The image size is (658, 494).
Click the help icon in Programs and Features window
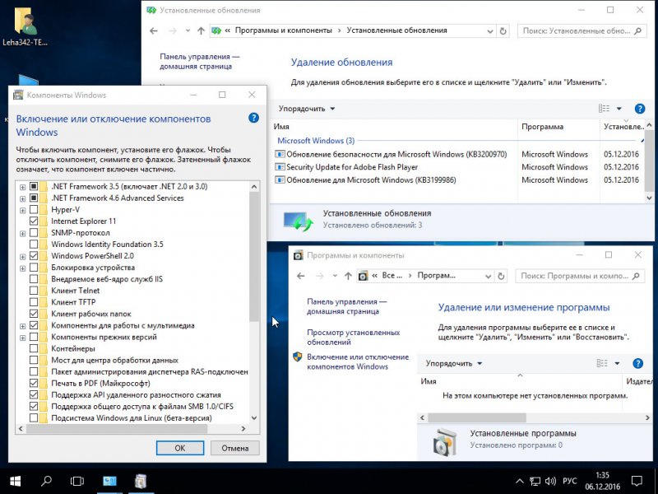coord(637,363)
